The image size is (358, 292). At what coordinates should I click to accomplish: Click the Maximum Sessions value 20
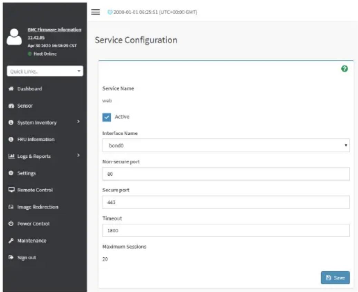105,259
